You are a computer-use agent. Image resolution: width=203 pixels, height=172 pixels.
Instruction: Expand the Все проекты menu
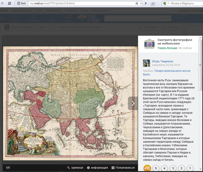[x=100, y=10]
